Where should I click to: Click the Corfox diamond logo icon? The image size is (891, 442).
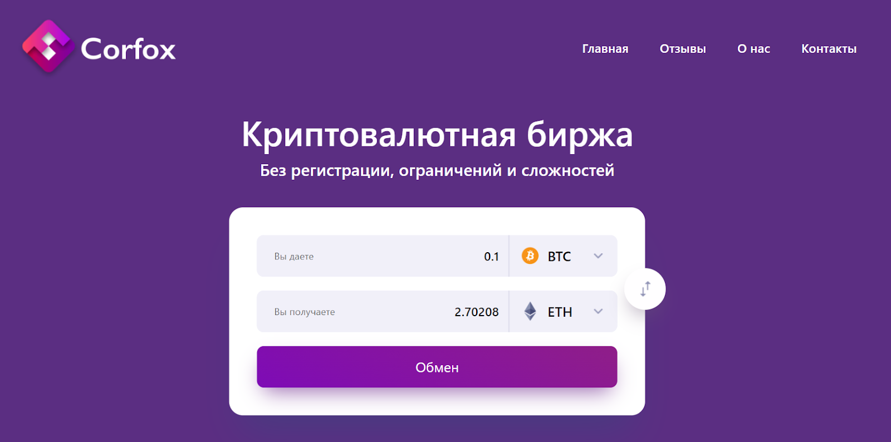pos(48,47)
